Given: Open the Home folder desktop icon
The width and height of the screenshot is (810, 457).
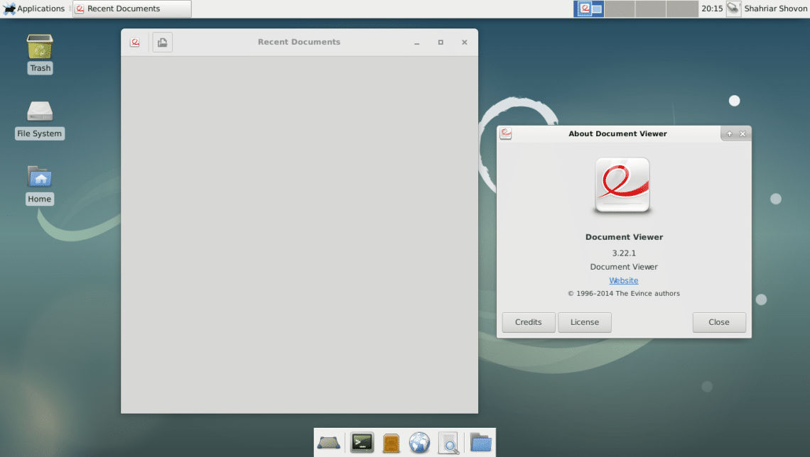Looking at the screenshot, I should (40, 185).
